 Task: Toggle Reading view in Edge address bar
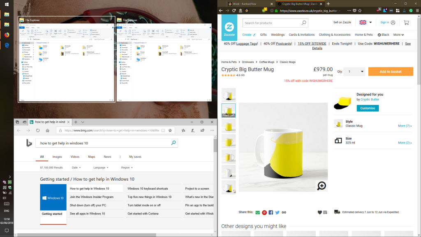pyautogui.click(x=163, y=130)
